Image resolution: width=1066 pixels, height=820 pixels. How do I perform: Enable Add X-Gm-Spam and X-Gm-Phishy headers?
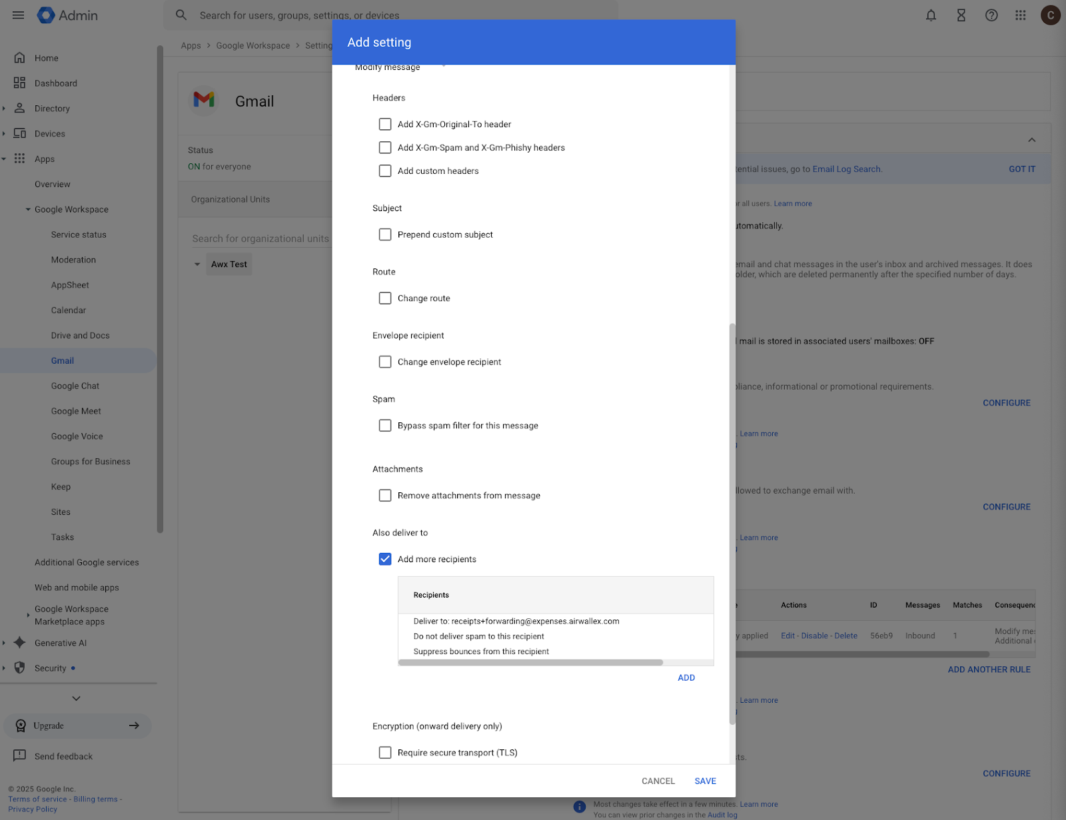coord(385,147)
